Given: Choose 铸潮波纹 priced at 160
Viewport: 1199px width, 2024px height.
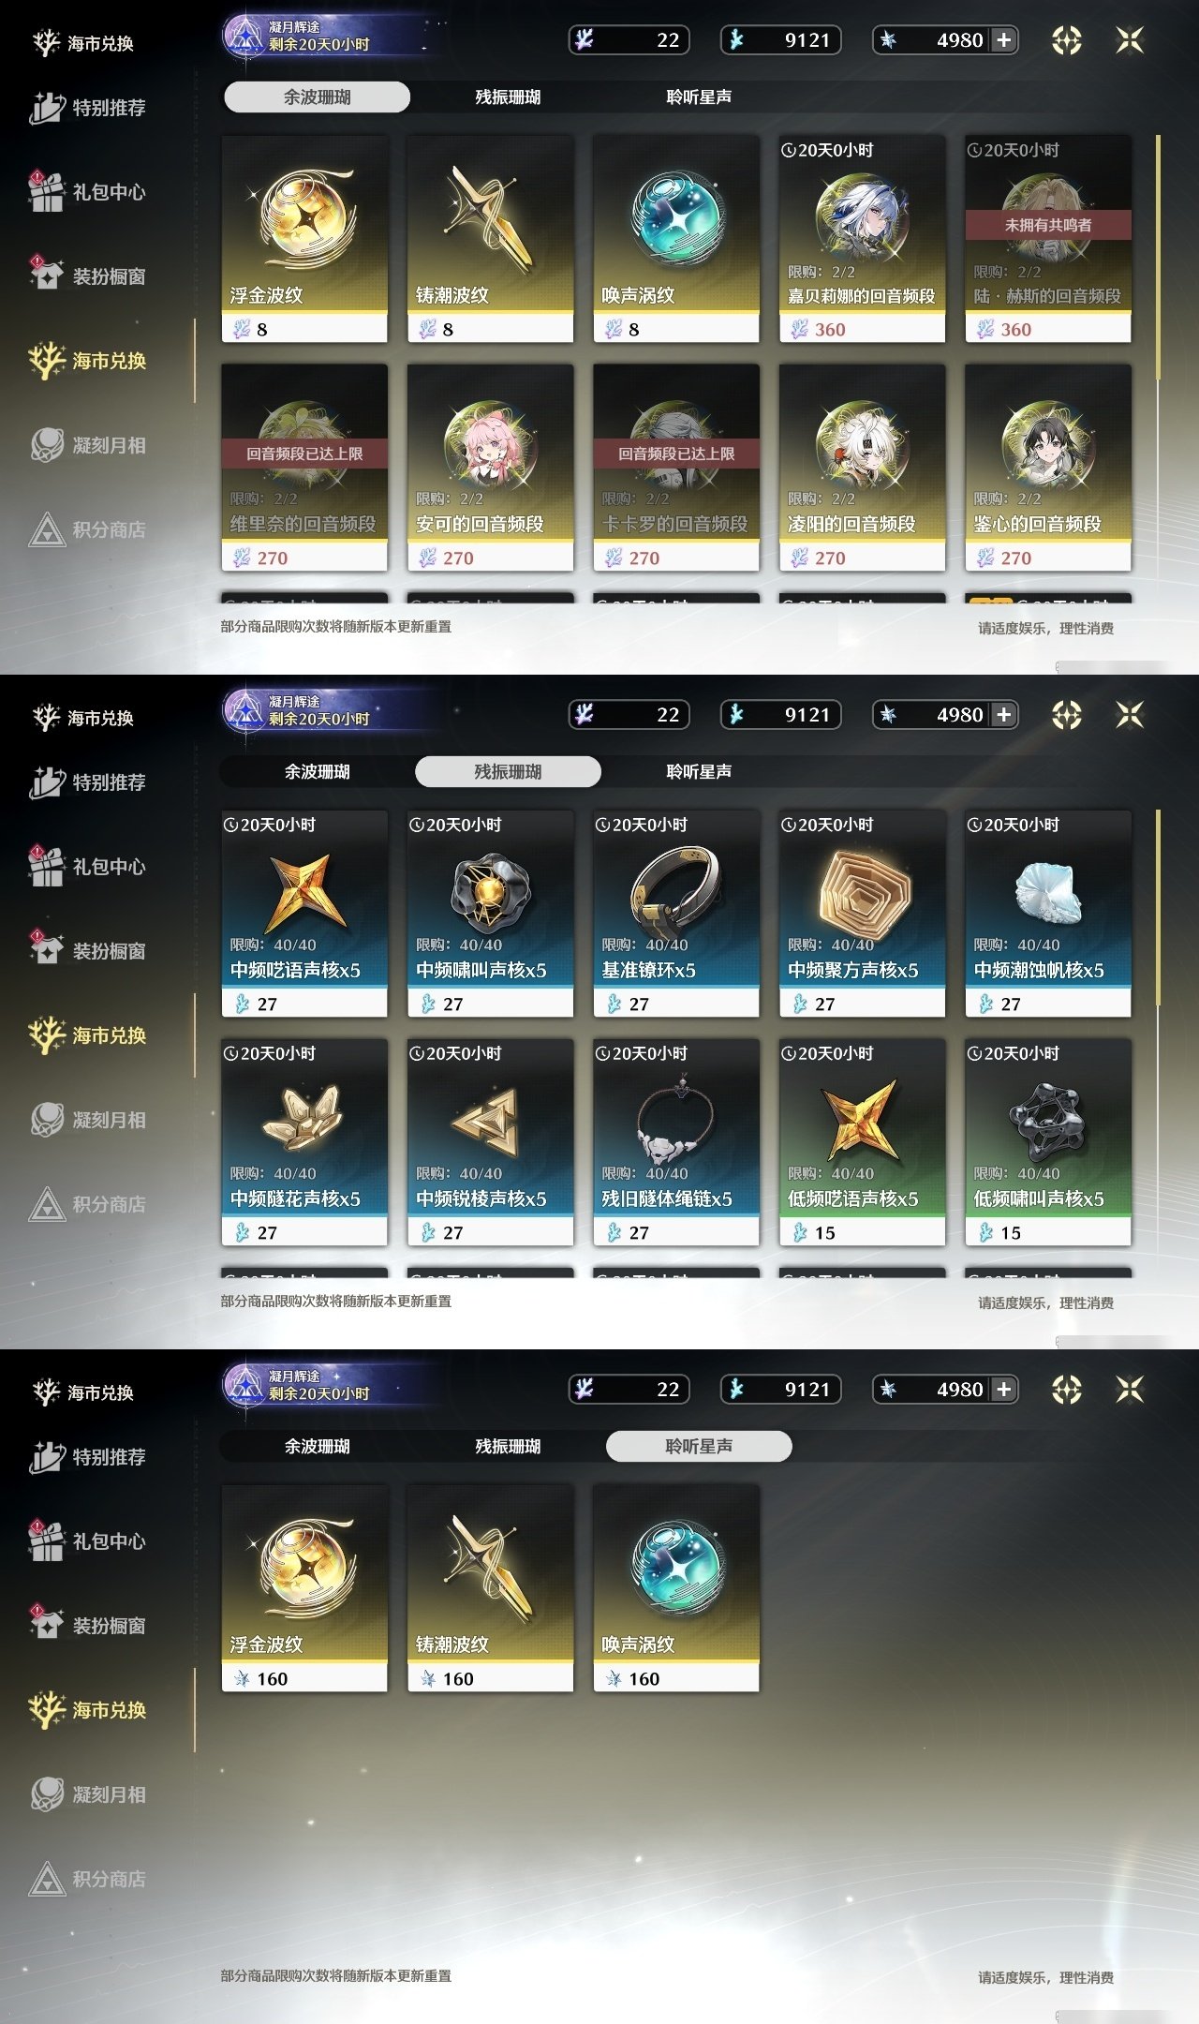Looking at the screenshot, I should click(490, 1587).
